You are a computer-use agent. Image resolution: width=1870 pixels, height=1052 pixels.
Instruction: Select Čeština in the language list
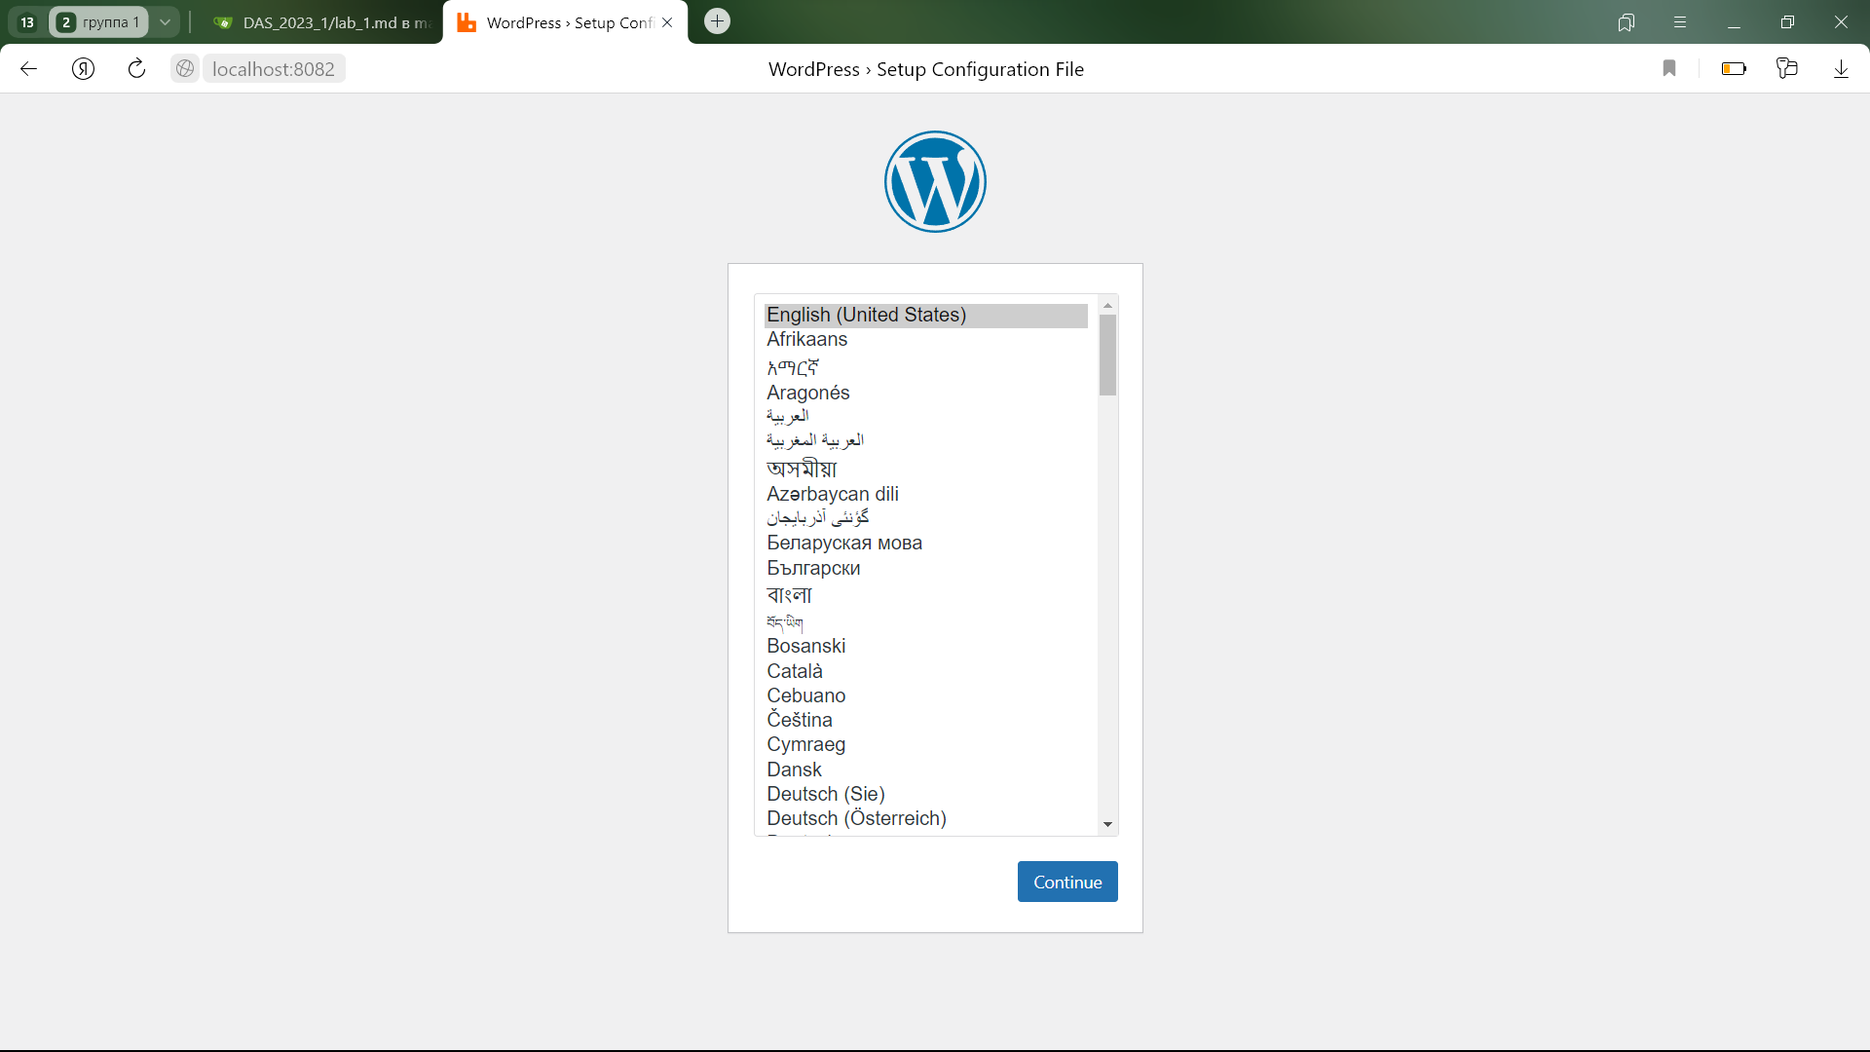[925, 720]
